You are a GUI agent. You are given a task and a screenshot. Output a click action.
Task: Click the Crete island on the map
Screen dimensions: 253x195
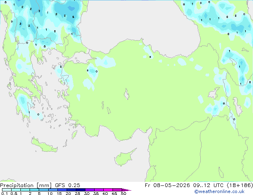(x=44, y=145)
